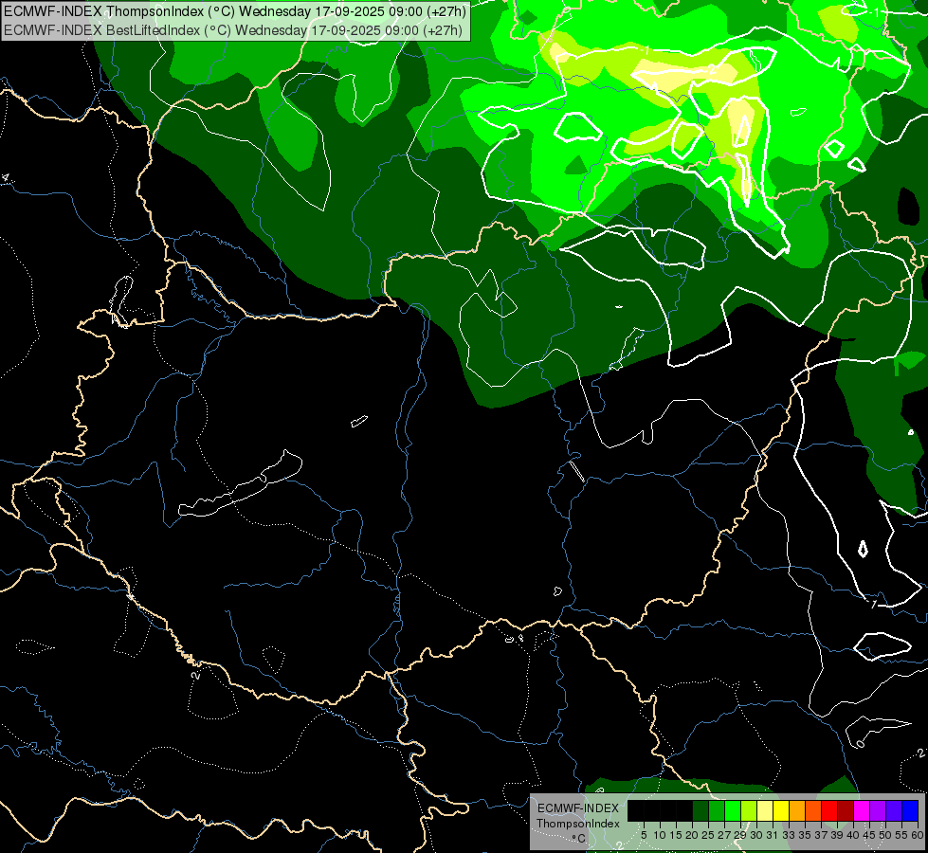Click the legend scale value 10
This screenshot has height=853, width=928.
pyautogui.click(x=660, y=835)
